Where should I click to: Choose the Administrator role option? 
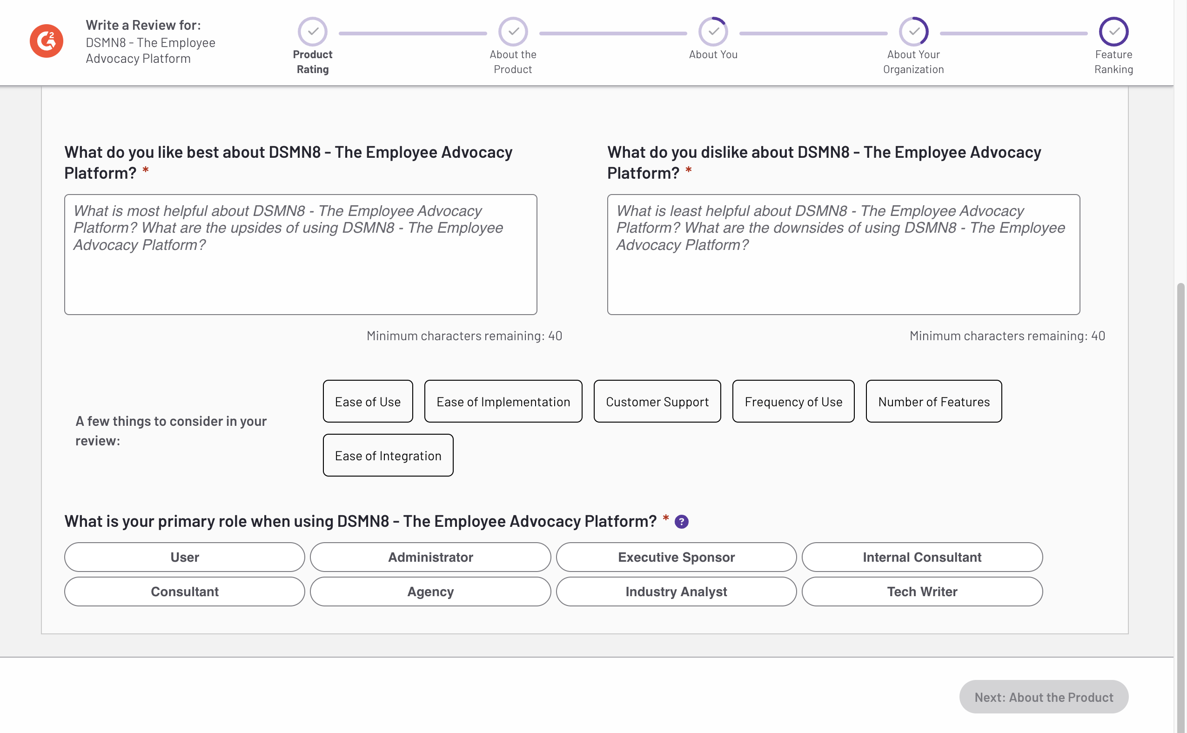(430, 557)
